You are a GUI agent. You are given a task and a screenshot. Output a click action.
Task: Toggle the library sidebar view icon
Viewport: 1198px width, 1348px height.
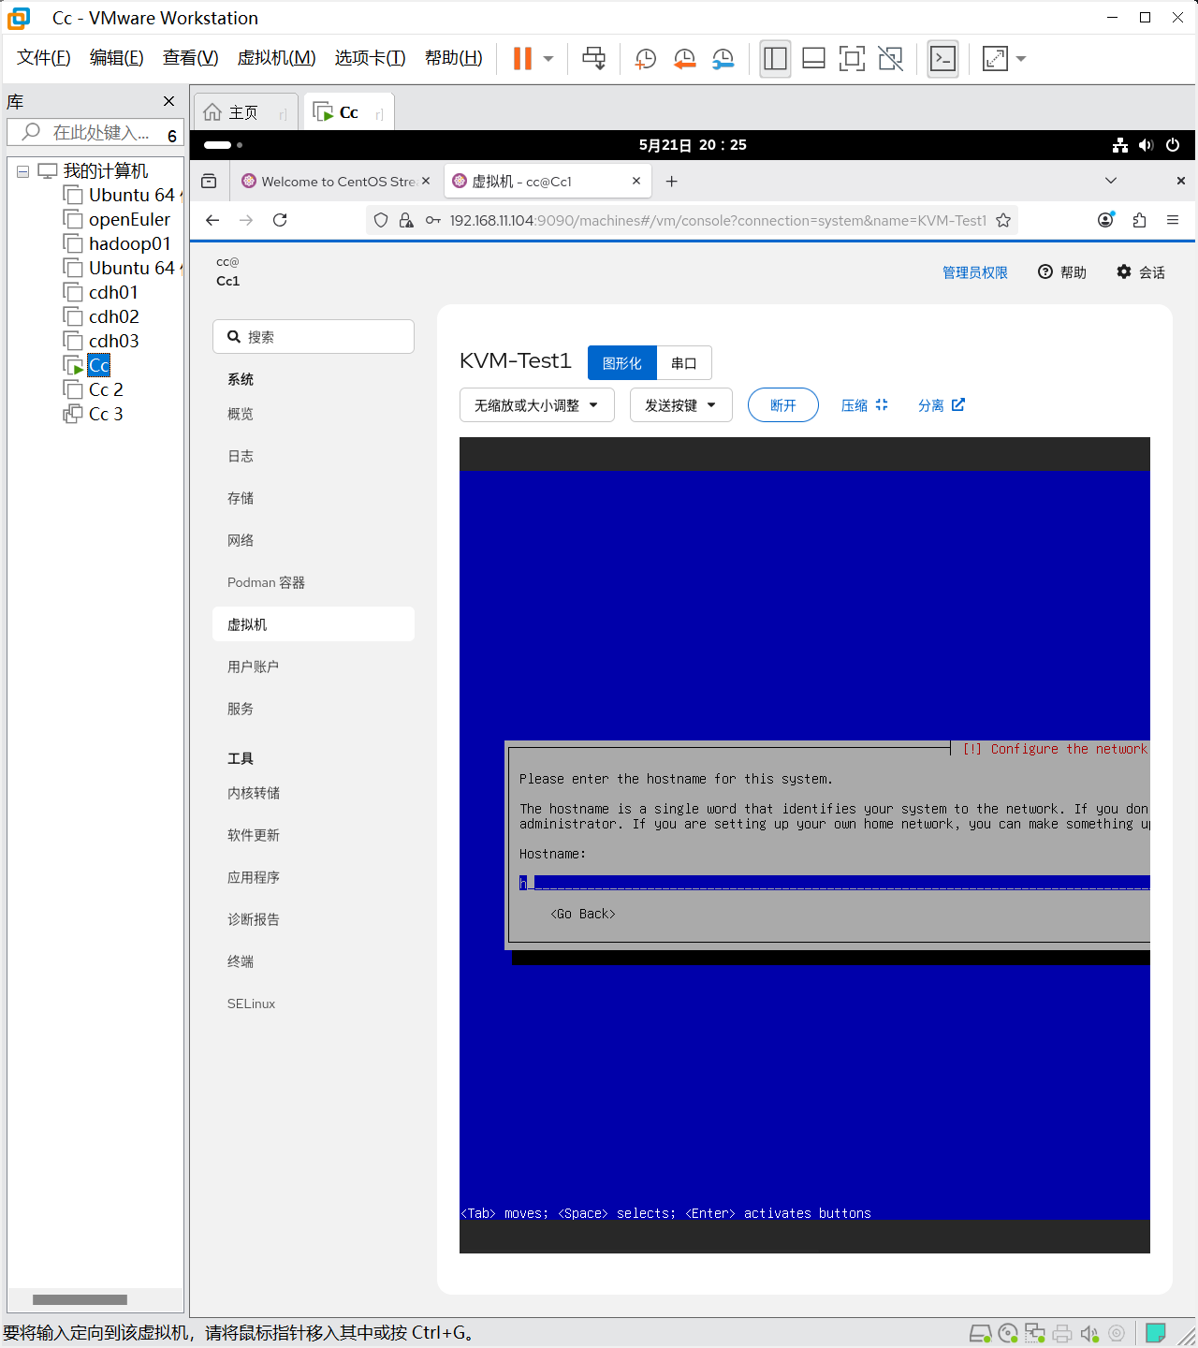point(775,58)
